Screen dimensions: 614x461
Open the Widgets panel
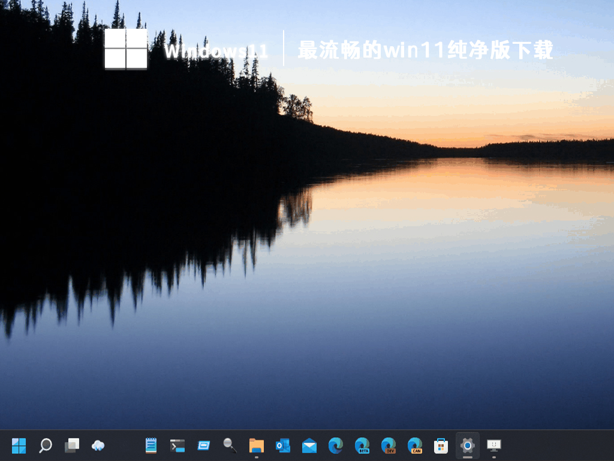98,447
